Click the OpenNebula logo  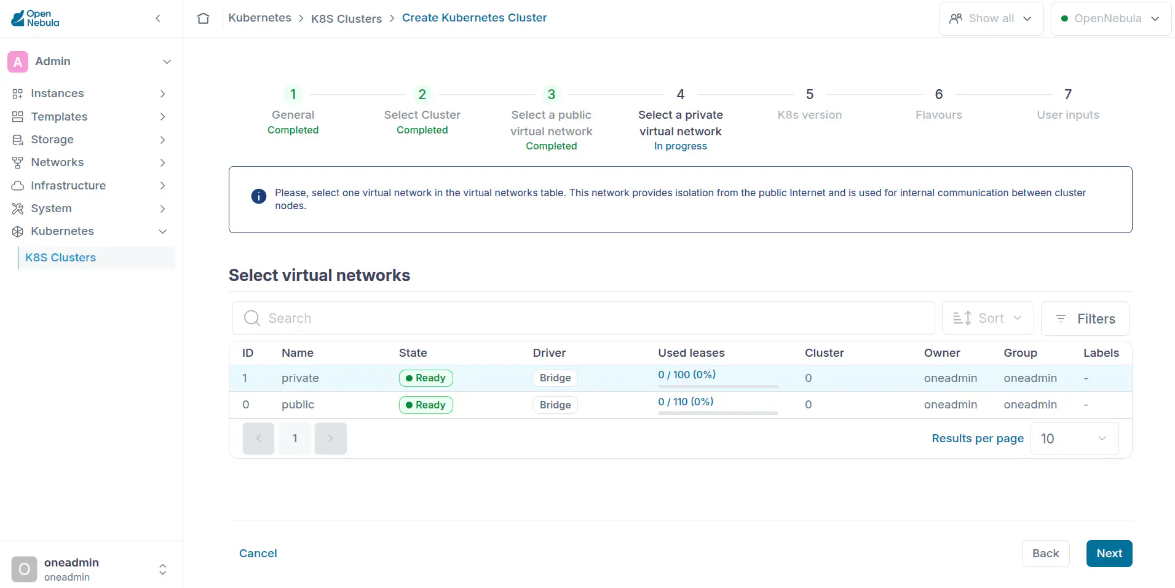point(35,18)
